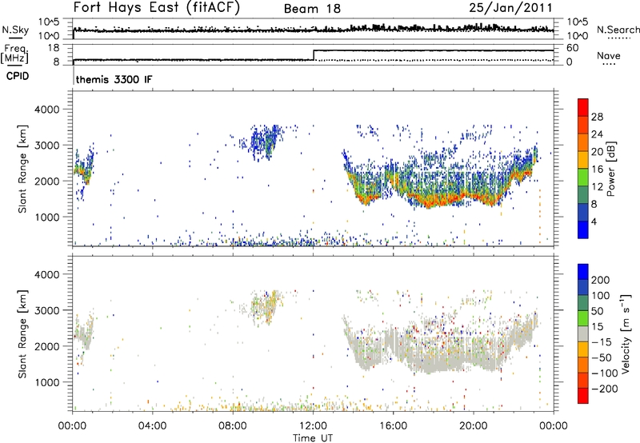Click the rightmost '00:00' time tick label

(x=554, y=426)
